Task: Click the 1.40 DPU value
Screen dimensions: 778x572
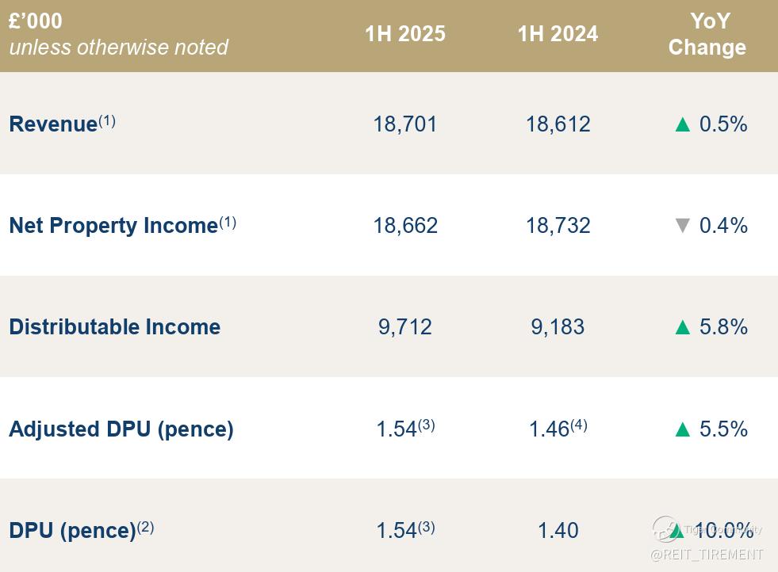Action: coord(558,531)
